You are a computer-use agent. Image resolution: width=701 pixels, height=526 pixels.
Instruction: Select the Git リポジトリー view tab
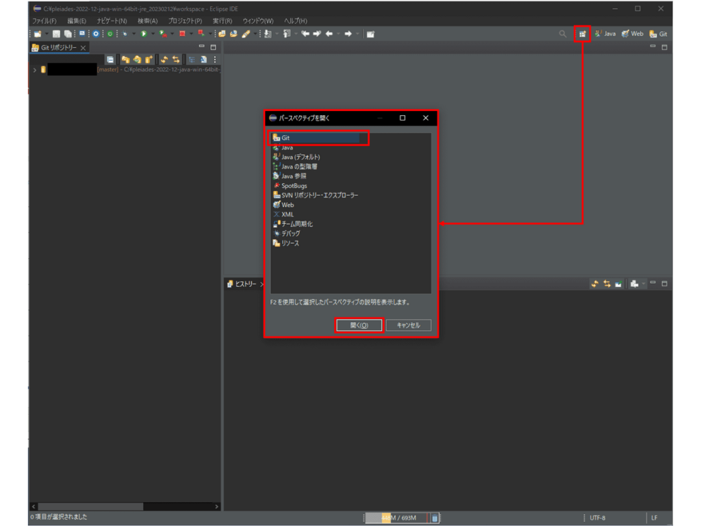click(59, 47)
